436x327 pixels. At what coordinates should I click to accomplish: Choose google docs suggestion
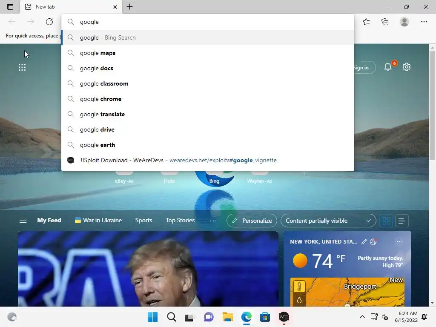pyautogui.click(x=208, y=68)
